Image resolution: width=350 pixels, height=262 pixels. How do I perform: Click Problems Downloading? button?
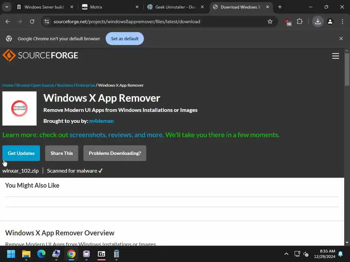tap(115, 153)
